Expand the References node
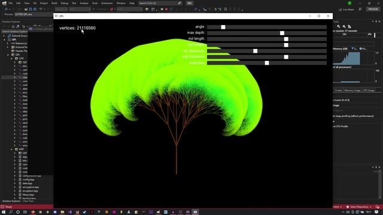The height and width of the screenshot is (215, 383). point(8,44)
